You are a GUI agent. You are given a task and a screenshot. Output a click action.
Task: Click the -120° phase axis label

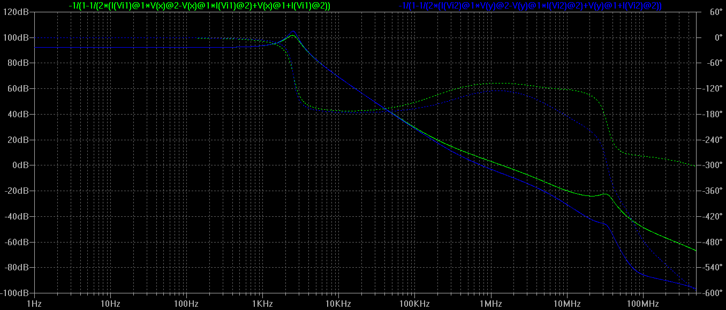coord(712,88)
